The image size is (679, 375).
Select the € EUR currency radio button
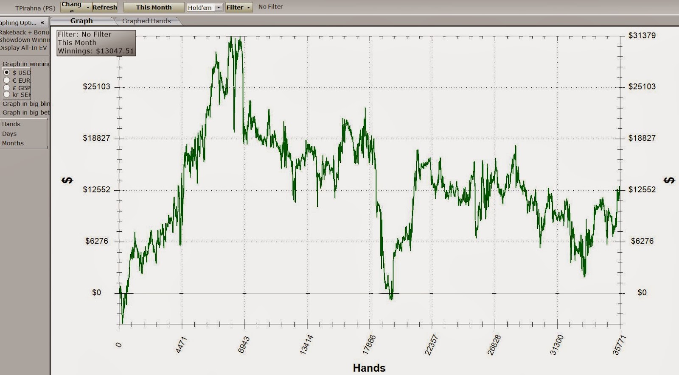coord(7,80)
